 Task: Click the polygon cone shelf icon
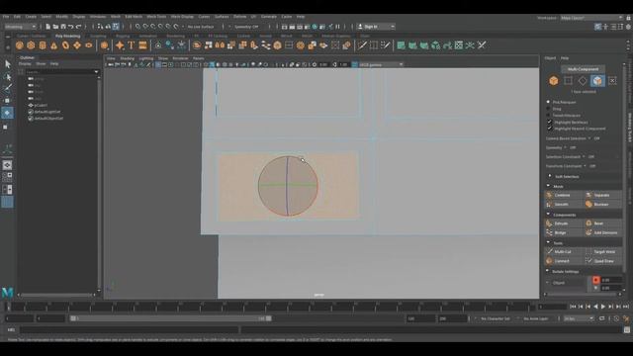(x=53, y=45)
